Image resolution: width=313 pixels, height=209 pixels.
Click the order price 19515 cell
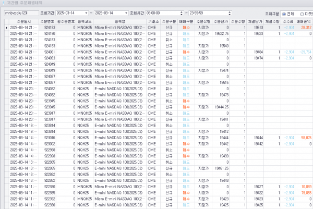[221, 83]
